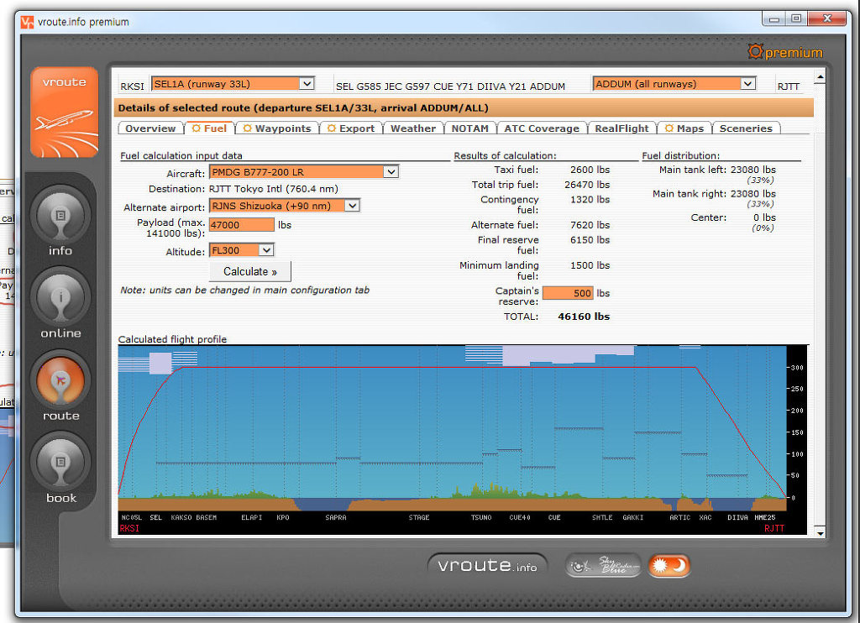Click the scrollbar down arrow
This screenshot has width=860, height=623.
(820, 532)
